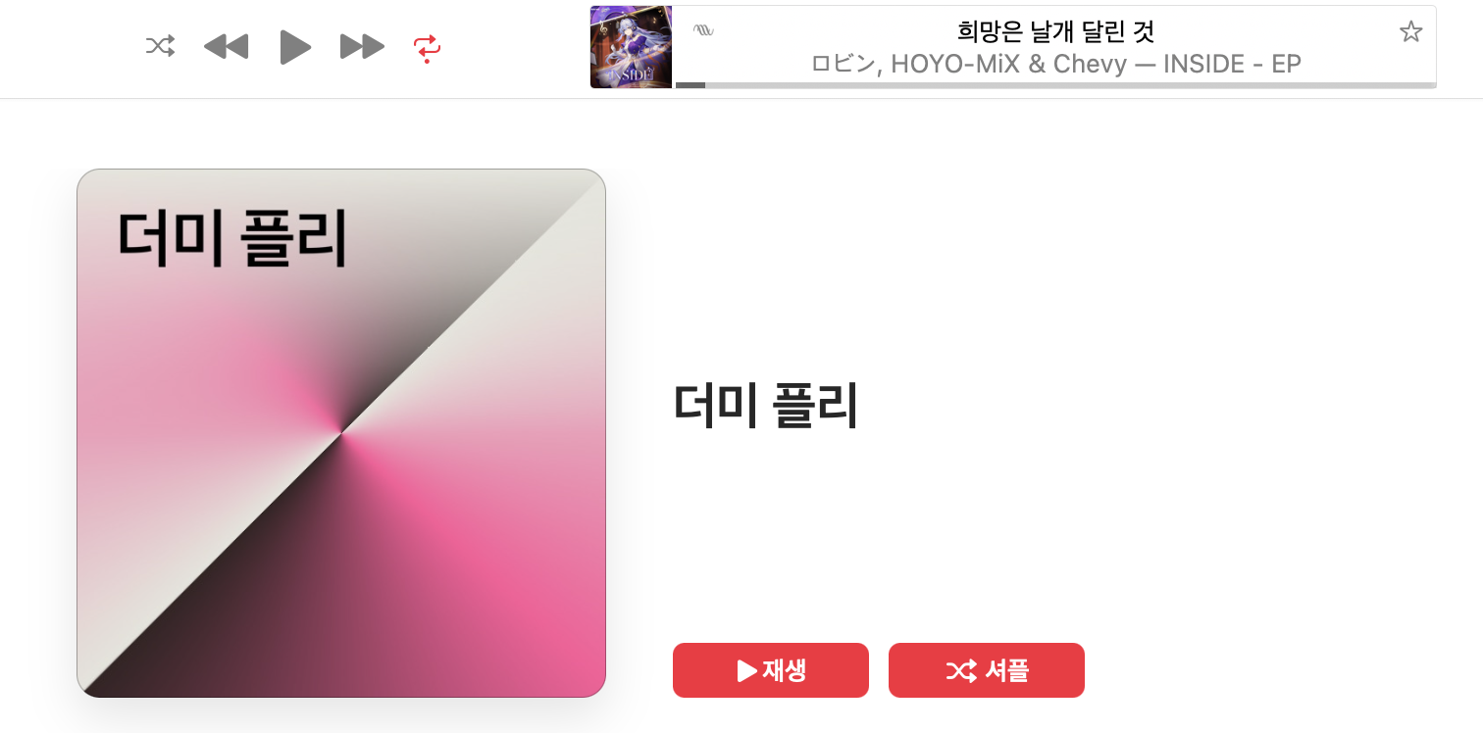Skip back to the previous track
Screen dimensions: 1483x733
coord(227,46)
